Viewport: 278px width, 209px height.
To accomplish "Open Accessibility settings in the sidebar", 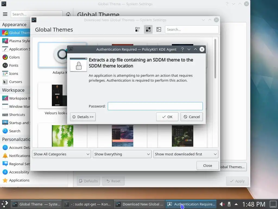I will coord(15,172).
